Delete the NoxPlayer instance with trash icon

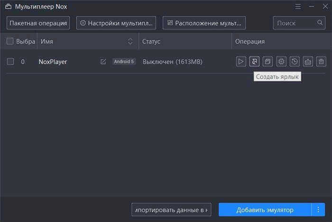pos(321,62)
